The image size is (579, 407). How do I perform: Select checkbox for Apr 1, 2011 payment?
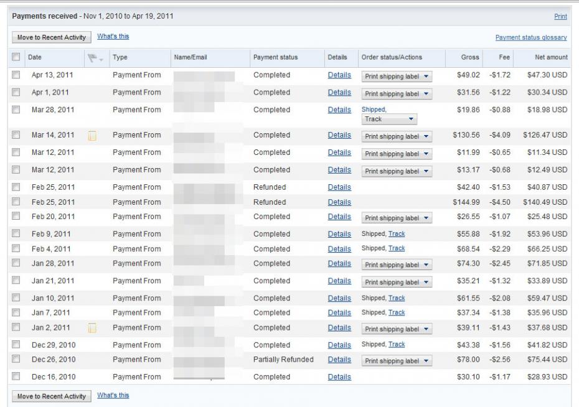click(x=16, y=92)
